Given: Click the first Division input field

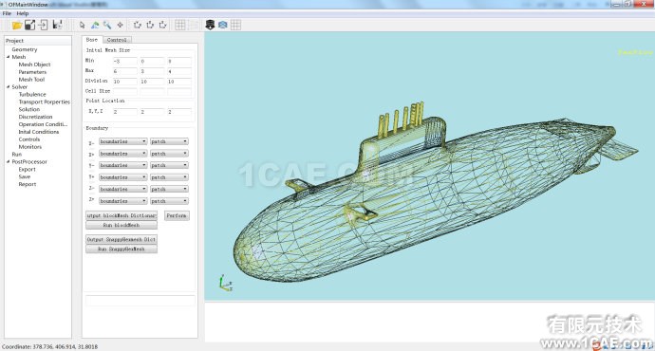Looking at the screenshot, I should point(124,82).
